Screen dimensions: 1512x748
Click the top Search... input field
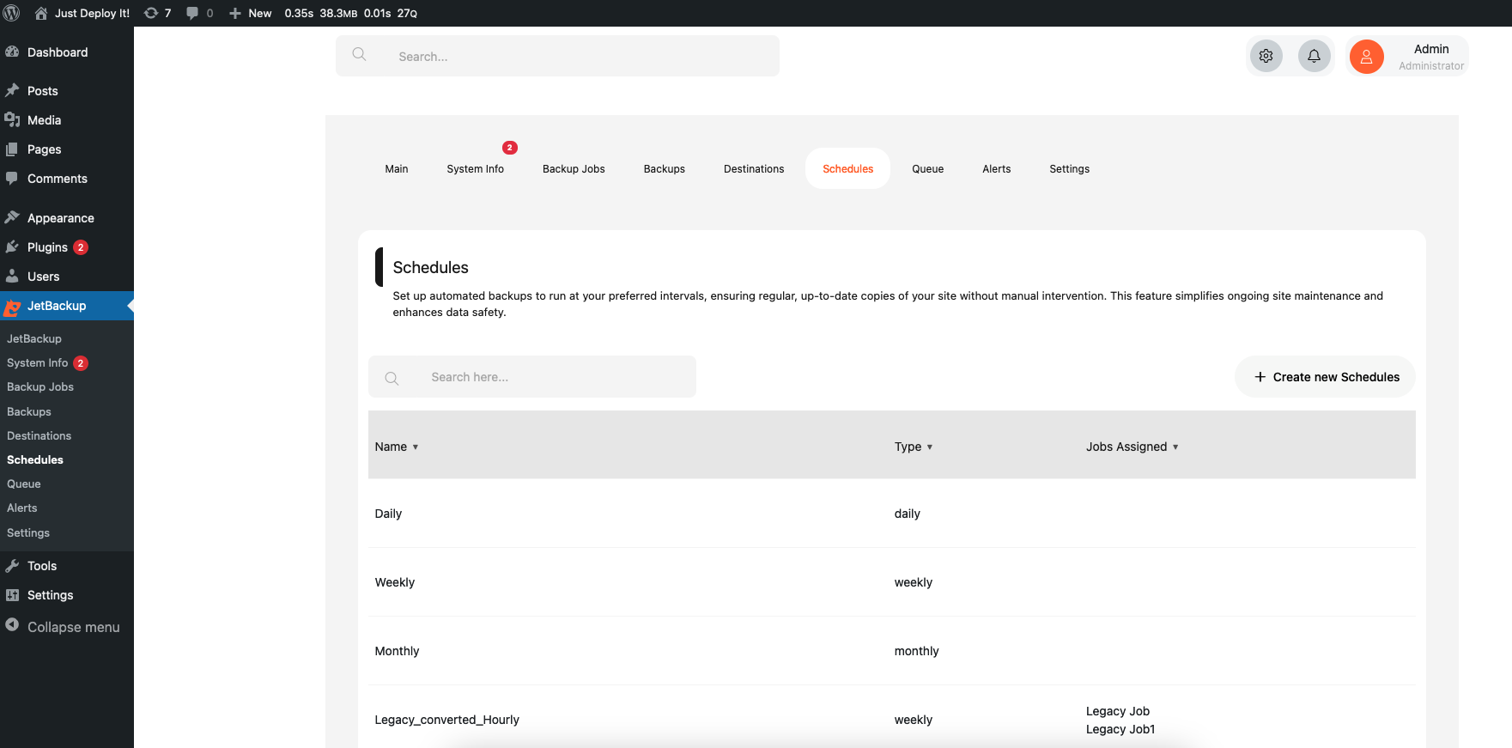557,56
